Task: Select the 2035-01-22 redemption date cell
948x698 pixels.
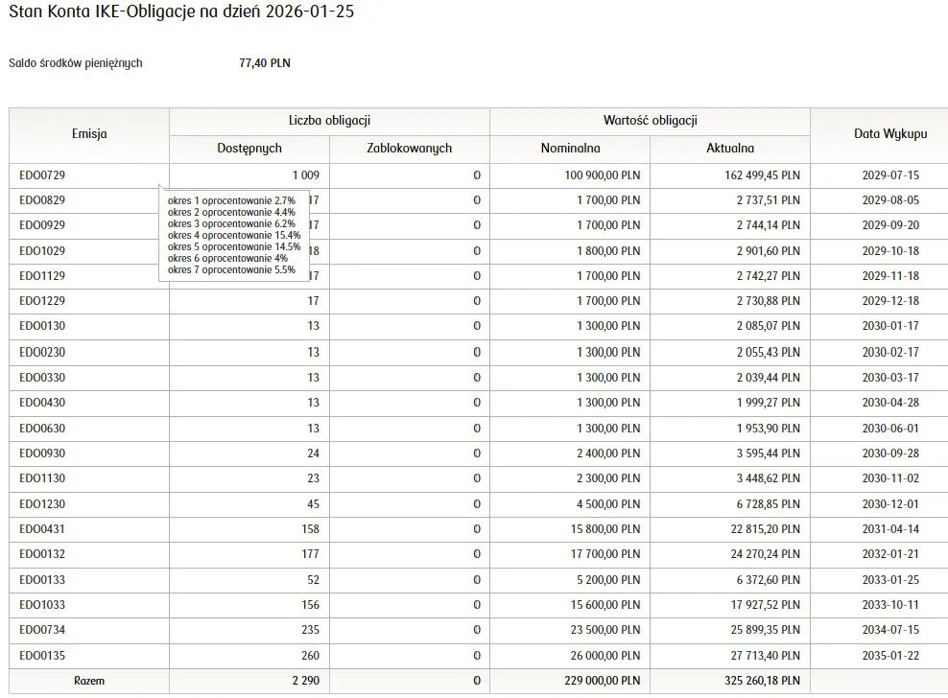Action: tap(889, 656)
